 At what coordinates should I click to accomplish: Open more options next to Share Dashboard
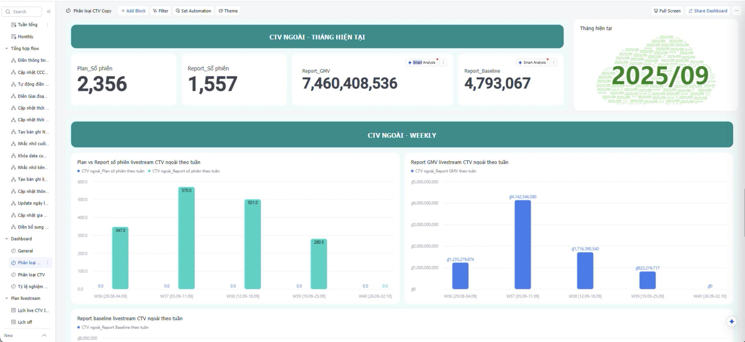click(737, 11)
